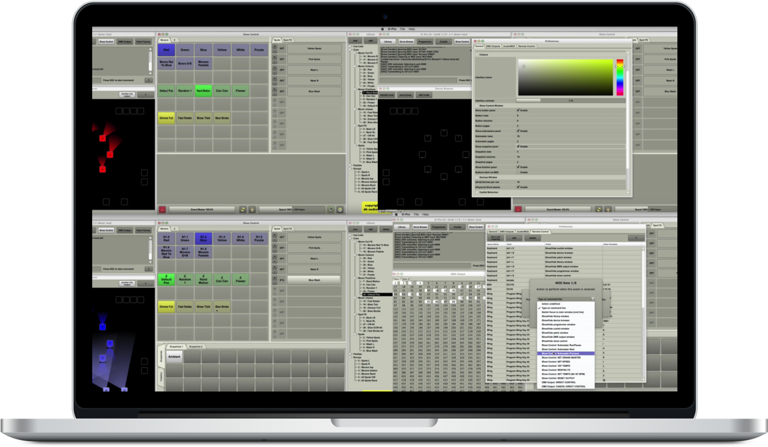This screenshot has width=768, height=447.
Task: Collapse 'Show Control Window' section in Preferences
Action: coord(477,106)
